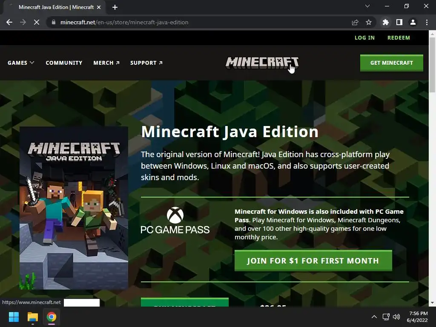The width and height of the screenshot is (436, 327).
Task: Click LOG IN link
Action: click(364, 37)
